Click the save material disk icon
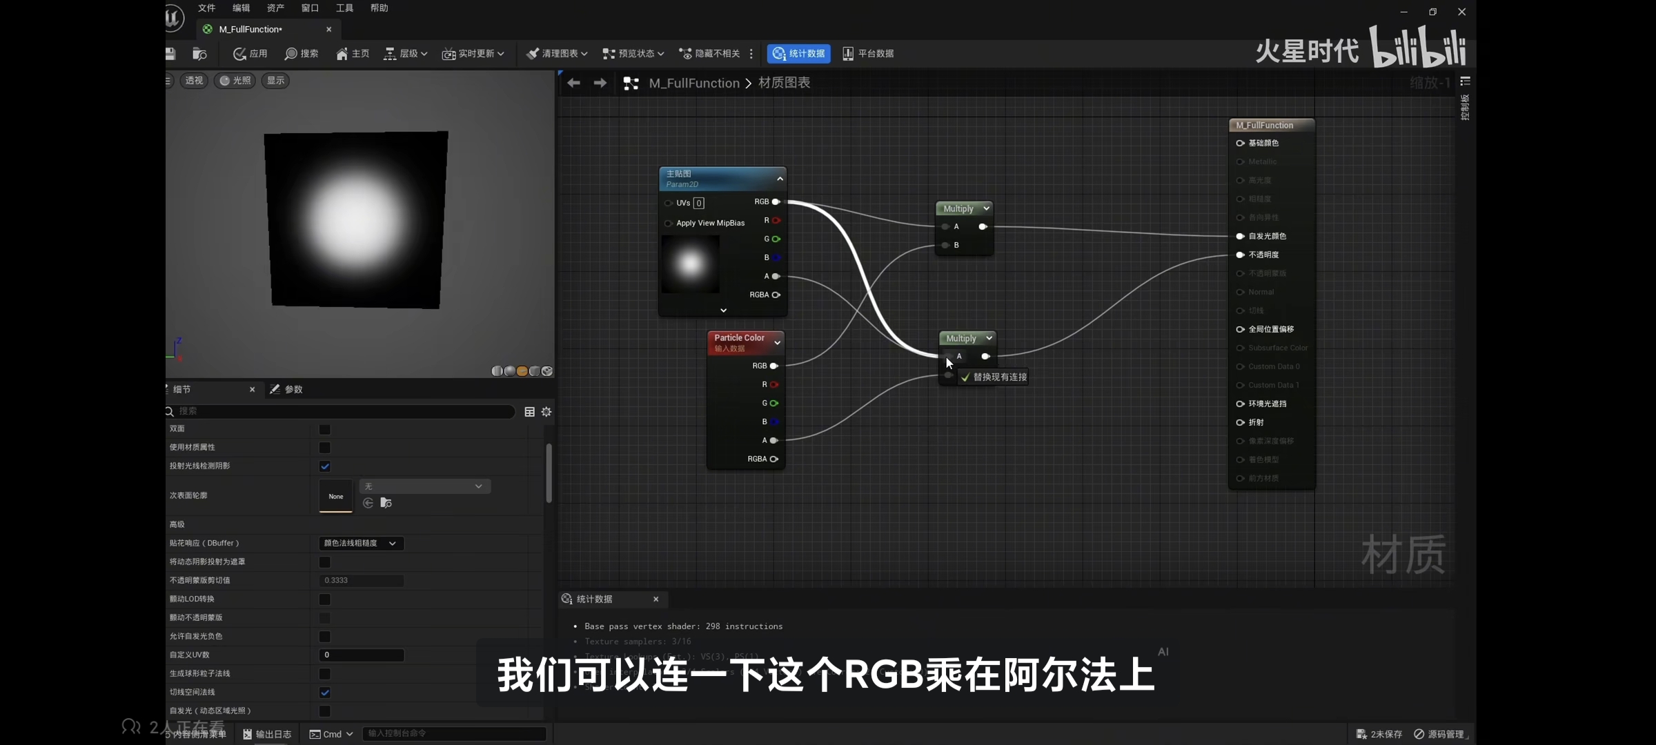 point(170,54)
